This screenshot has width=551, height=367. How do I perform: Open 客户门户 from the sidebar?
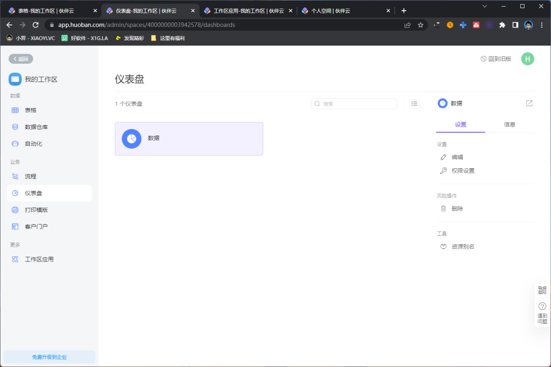coord(15,226)
